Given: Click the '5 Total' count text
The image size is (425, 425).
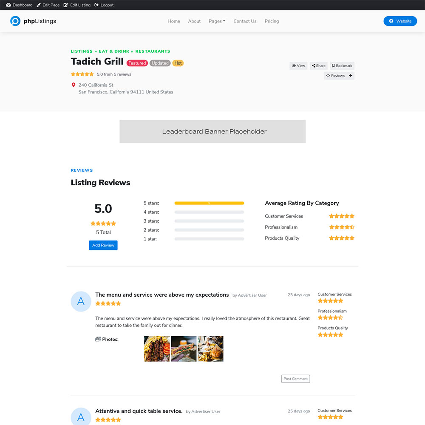Looking at the screenshot, I should click(x=103, y=232).
